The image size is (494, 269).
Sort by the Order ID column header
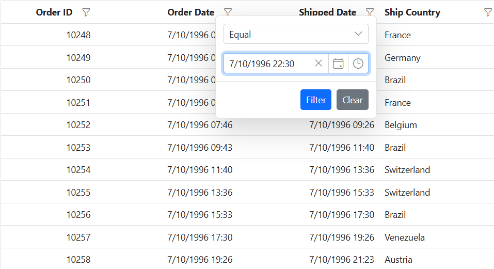54,12
